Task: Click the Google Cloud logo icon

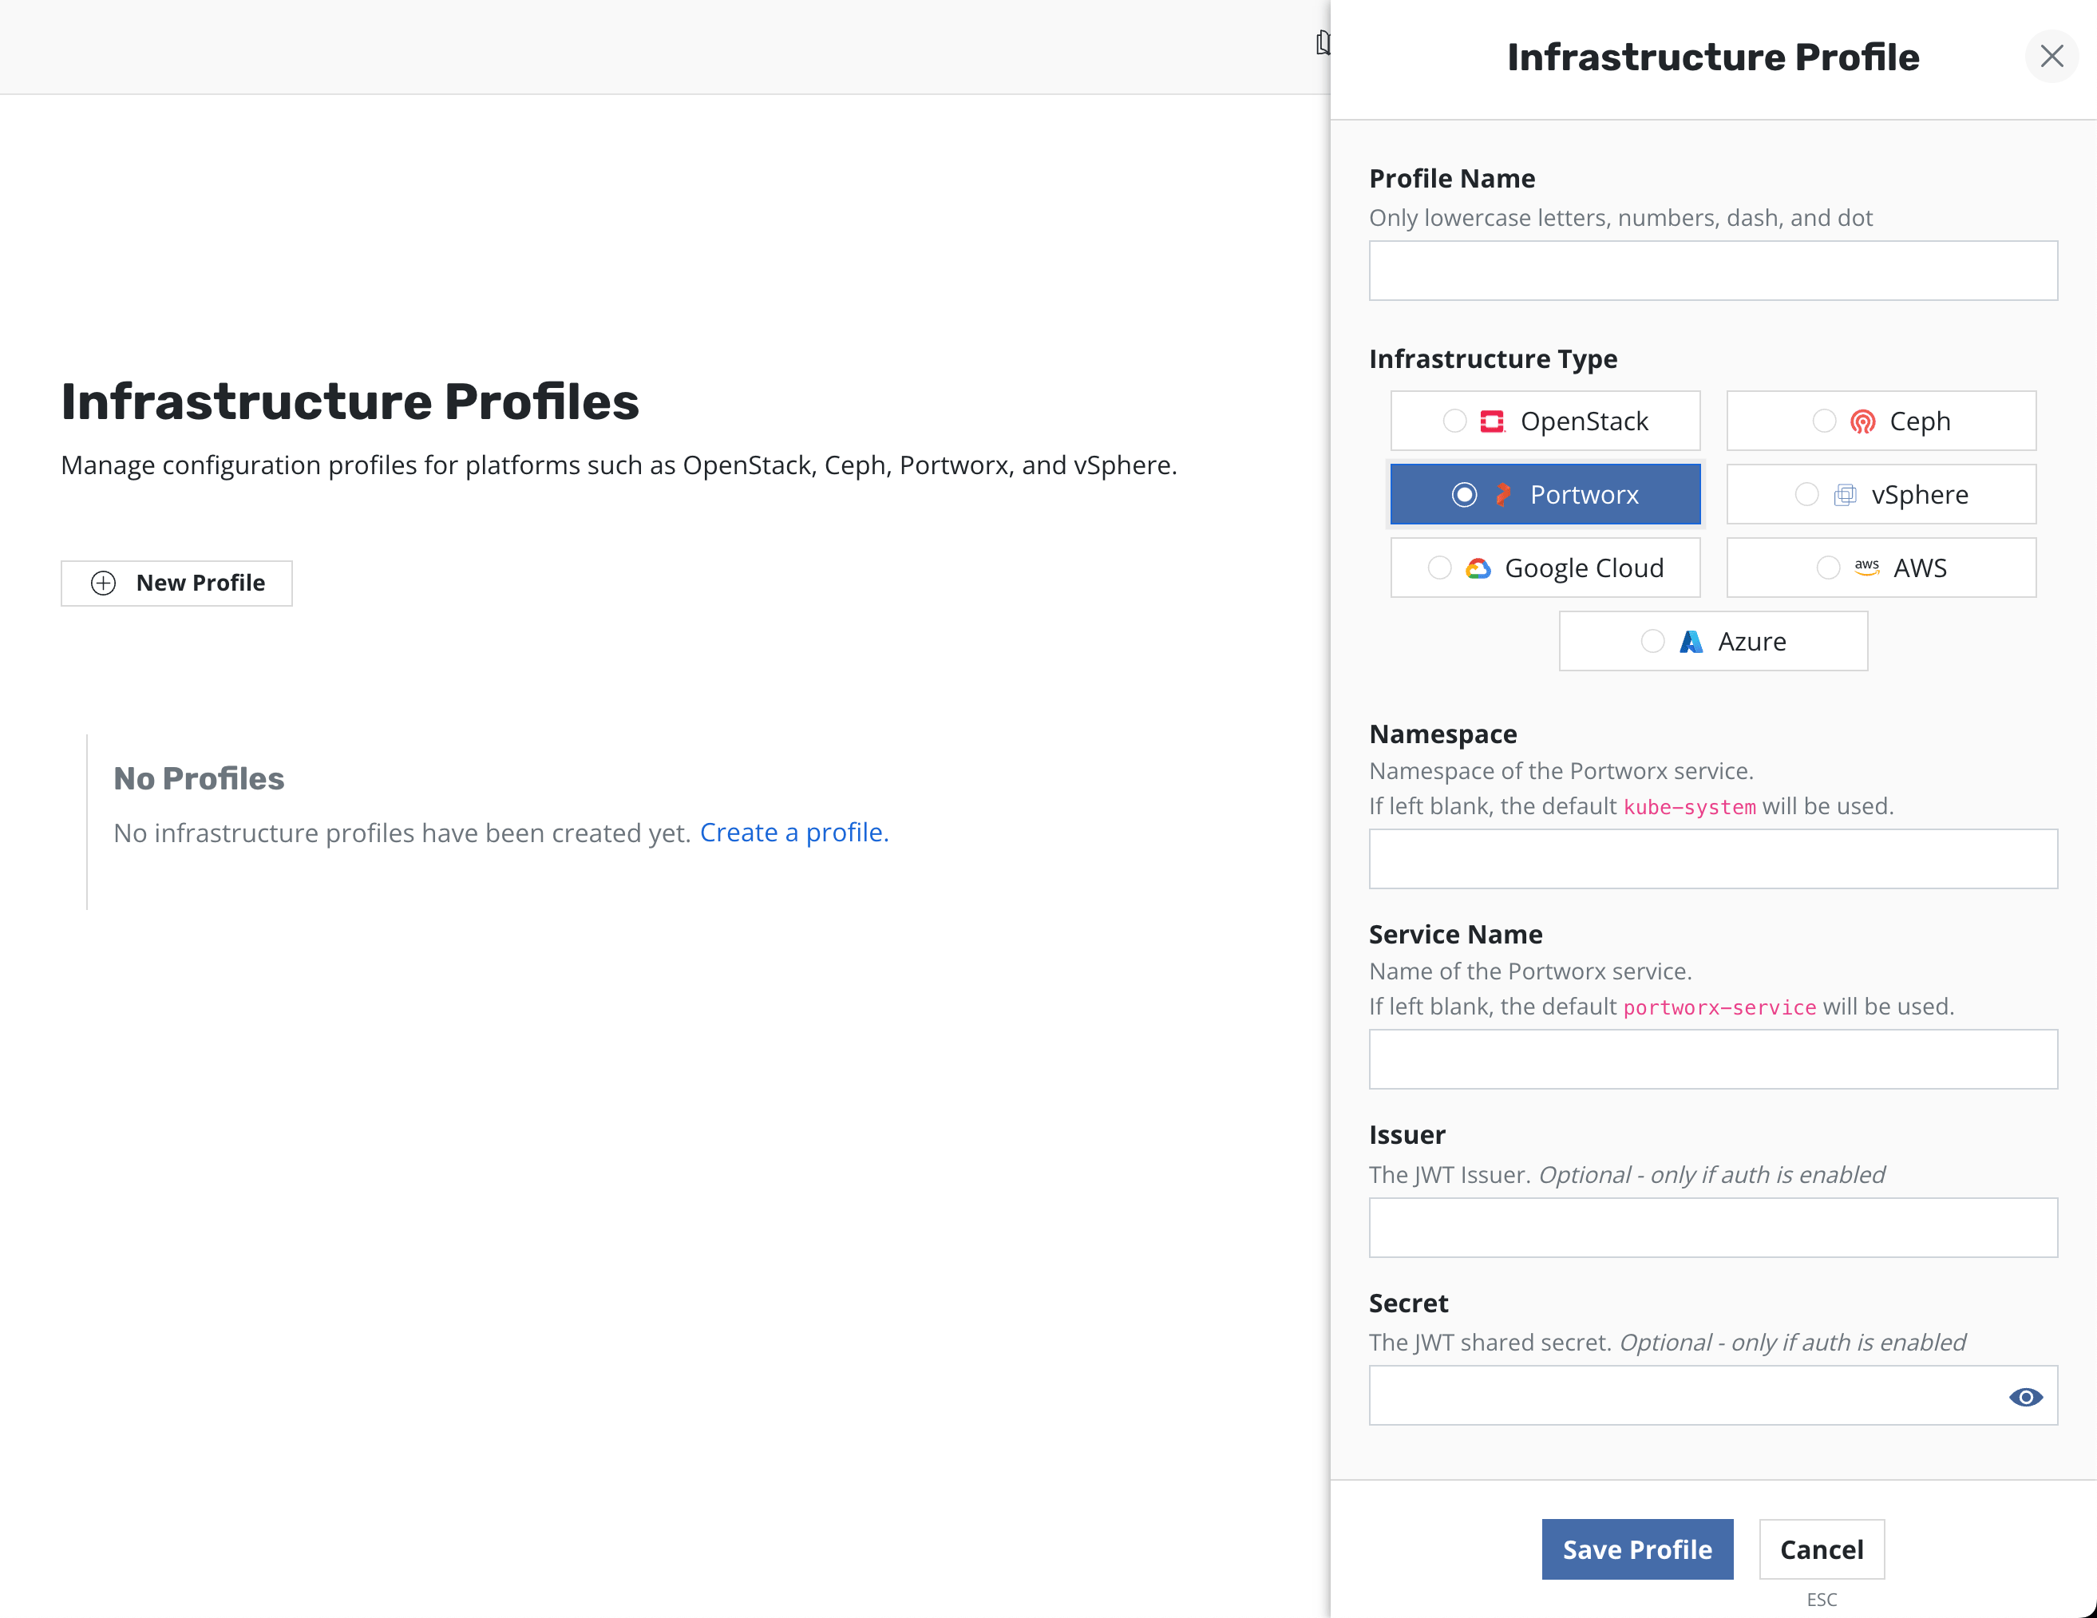Action: (x=1478, y=568)
